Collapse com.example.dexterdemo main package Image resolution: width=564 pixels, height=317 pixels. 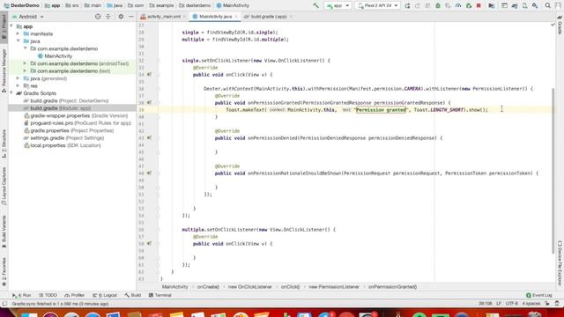pyautogui.click(x=26, y=48)
